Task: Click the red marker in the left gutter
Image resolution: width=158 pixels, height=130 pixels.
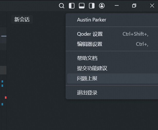Action: pyautogui.click(x=6, y=97)
